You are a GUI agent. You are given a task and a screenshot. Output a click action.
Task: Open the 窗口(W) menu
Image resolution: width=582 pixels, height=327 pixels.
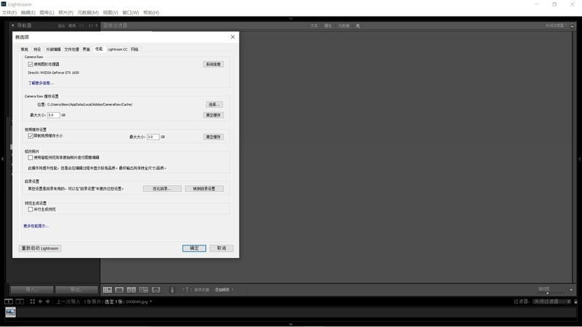pos(131,12)
